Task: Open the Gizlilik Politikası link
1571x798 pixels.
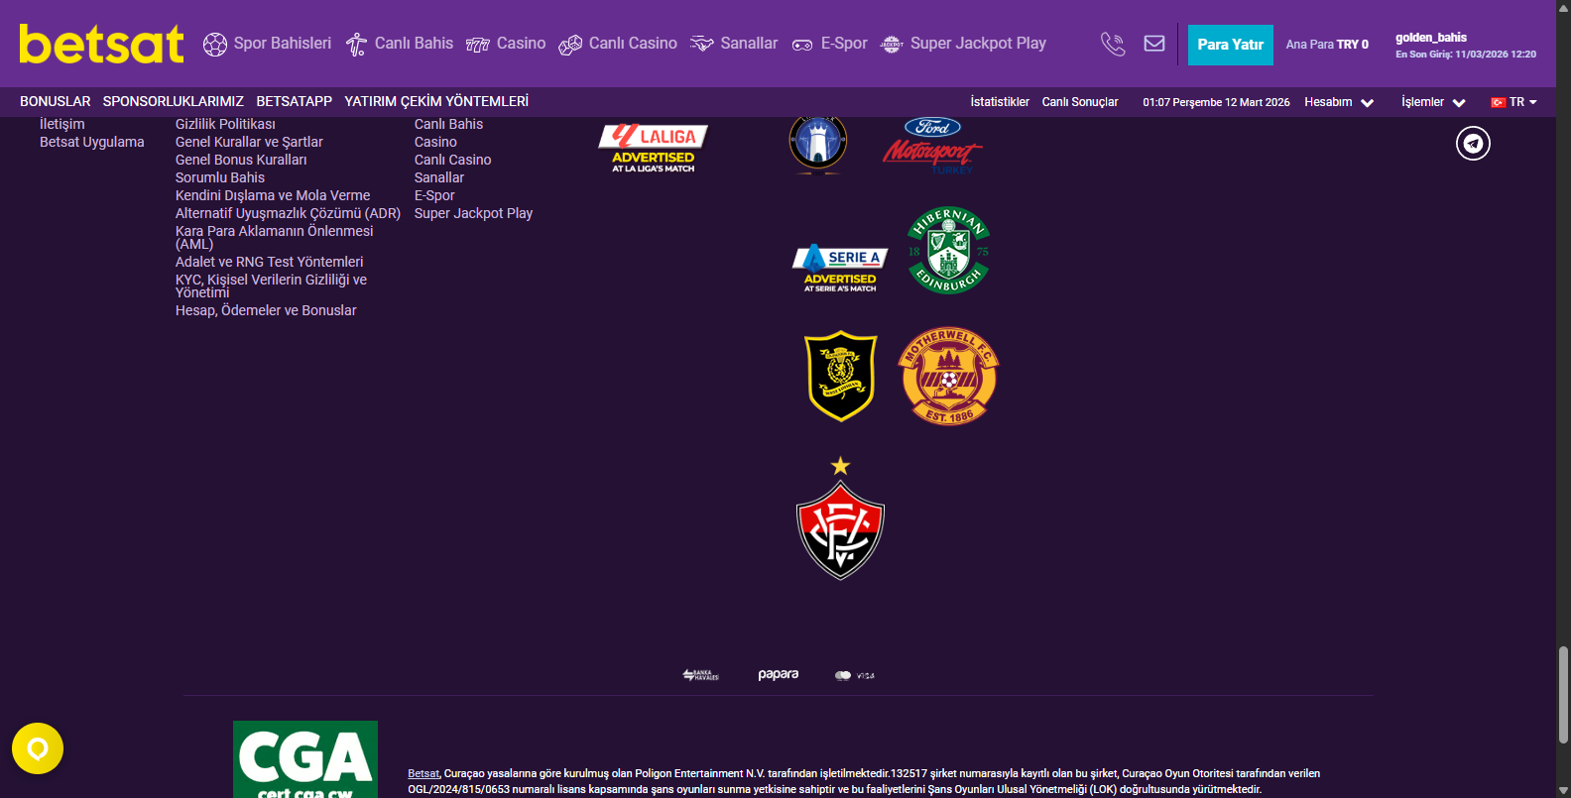Action: click(225, 124)
